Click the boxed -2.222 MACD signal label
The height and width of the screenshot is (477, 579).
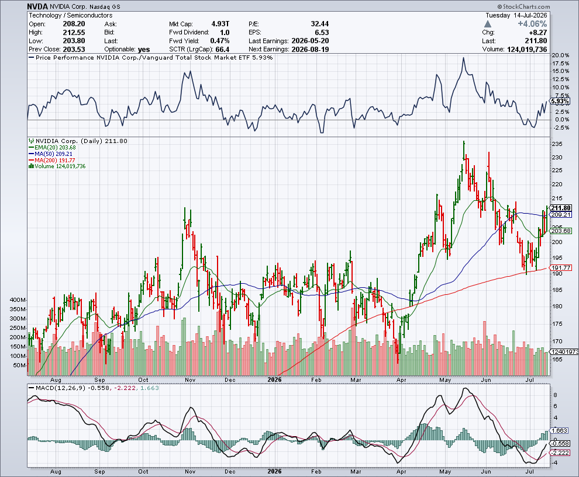coord(560,452)
